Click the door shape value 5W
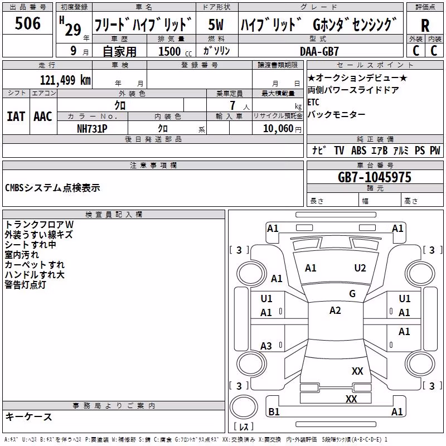Image resolution: width=446 pixels, height=446 pixels. coord(216,25)
